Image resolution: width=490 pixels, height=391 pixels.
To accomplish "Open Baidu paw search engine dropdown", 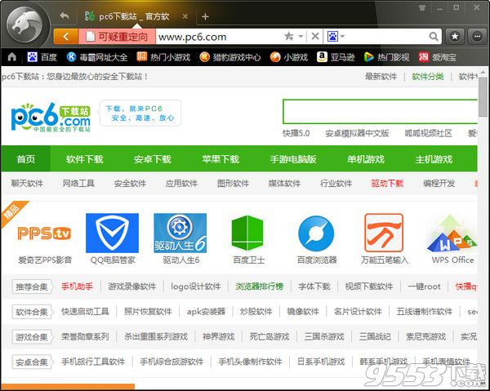I will coord(336,37).
